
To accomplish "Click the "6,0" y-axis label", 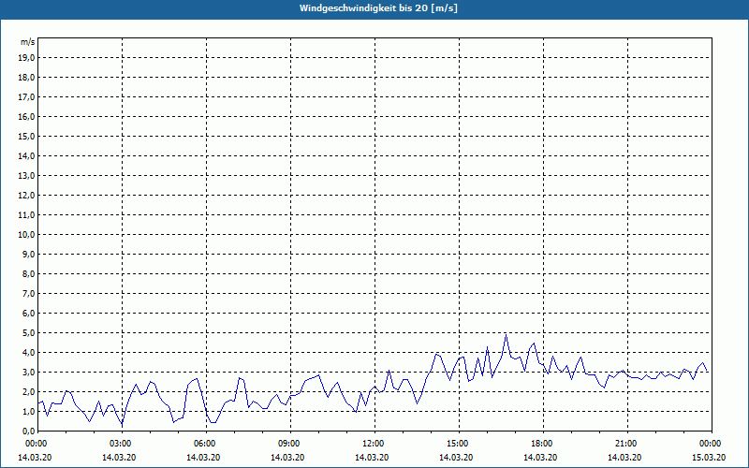I will [28, 314].
